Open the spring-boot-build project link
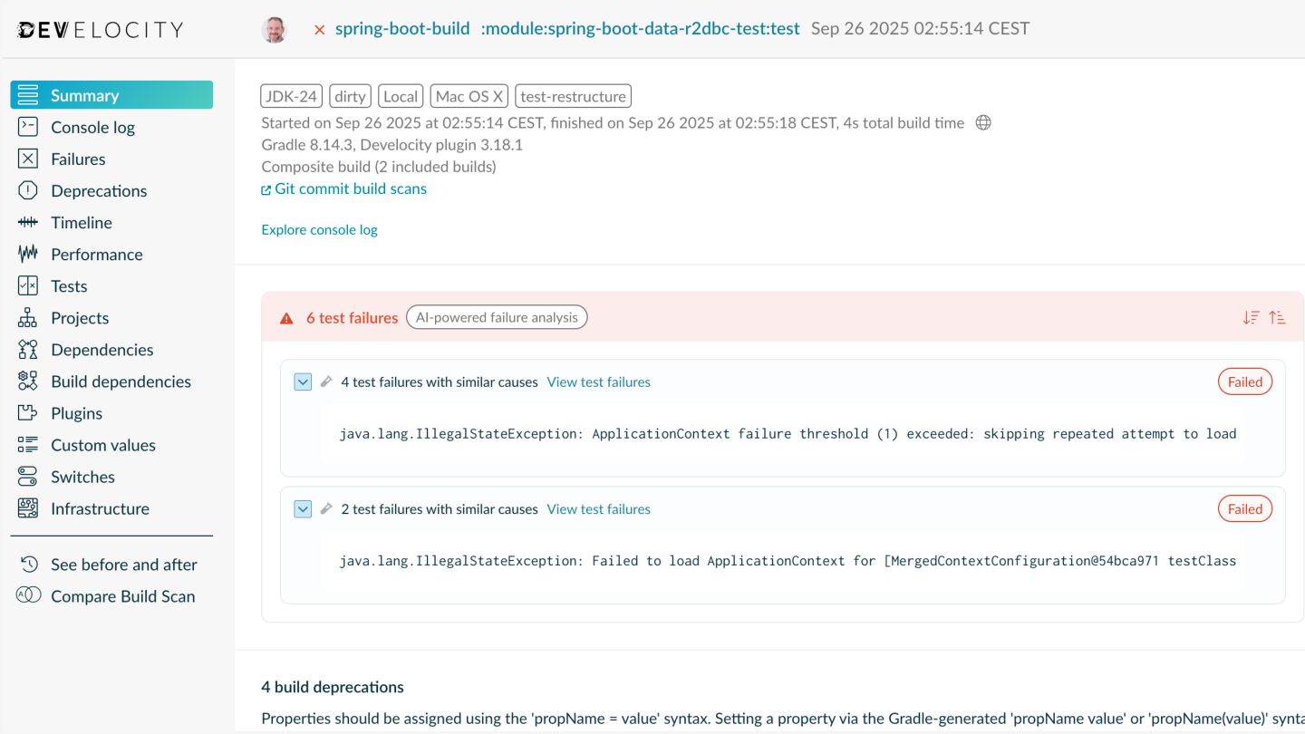The image size is (1305, 734). [402, 29]
